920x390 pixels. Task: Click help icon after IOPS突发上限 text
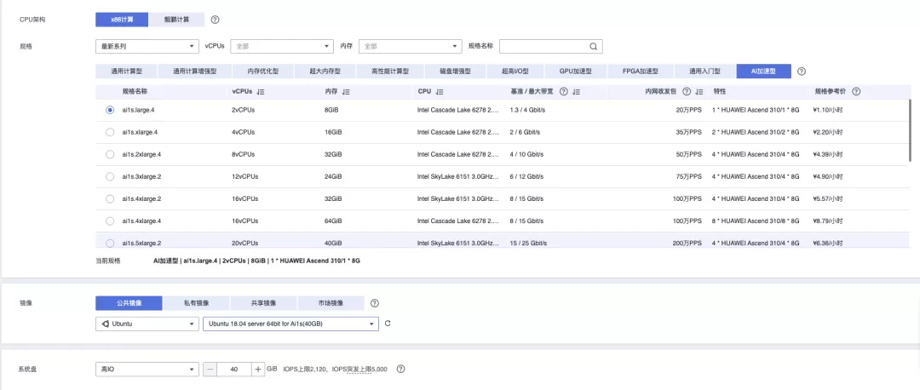400,369
